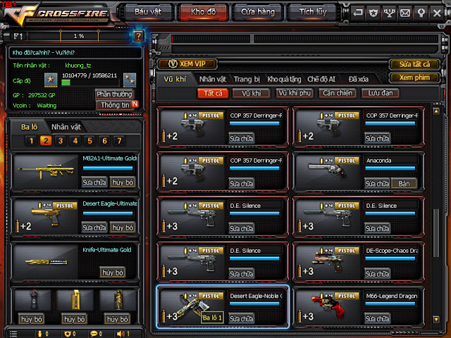Select backpack slot 3
The height and width of the screenshot is (338, 451).
pyautogui.click(x=61, y=141)
